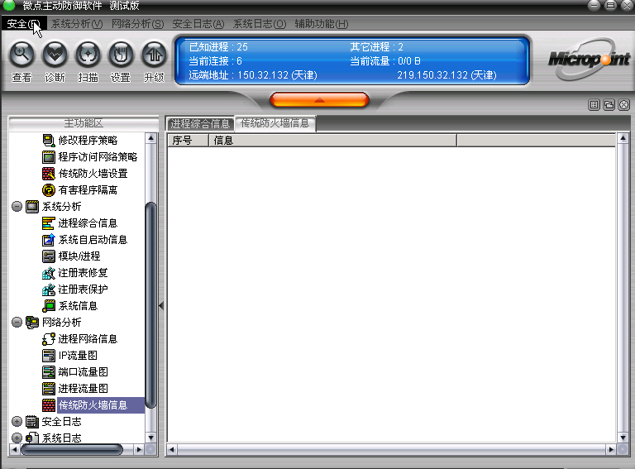Viewport: 635px width, 469px height.
Task: Select the 程序访问网络策略 icon
Action: point(49,157)
